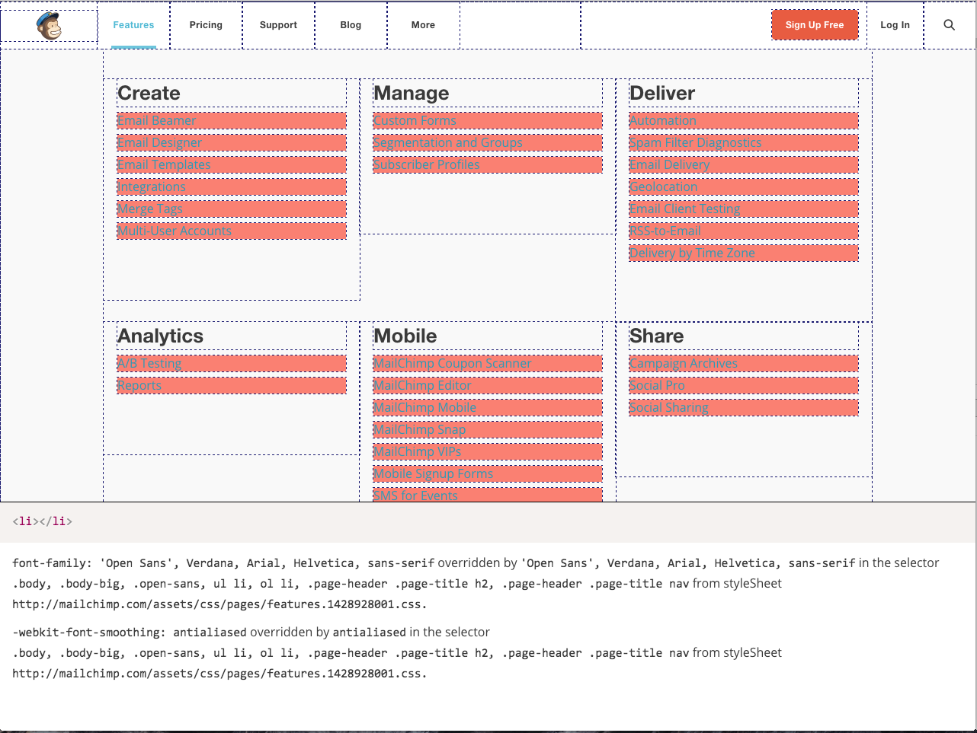Viewport: 977px width, 733px height.
Task: Open the Merge Tags link
Action: point(150,209)
